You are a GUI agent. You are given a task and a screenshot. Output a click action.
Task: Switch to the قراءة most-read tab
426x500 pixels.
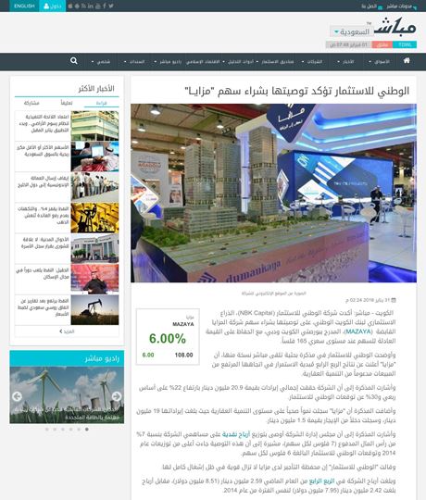click(x=101, y=103)
